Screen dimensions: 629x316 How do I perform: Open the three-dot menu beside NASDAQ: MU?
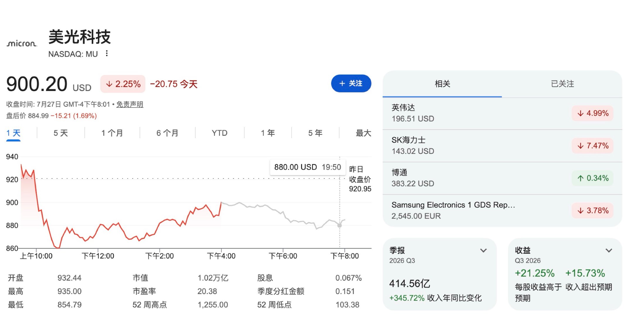click(107, 54)
